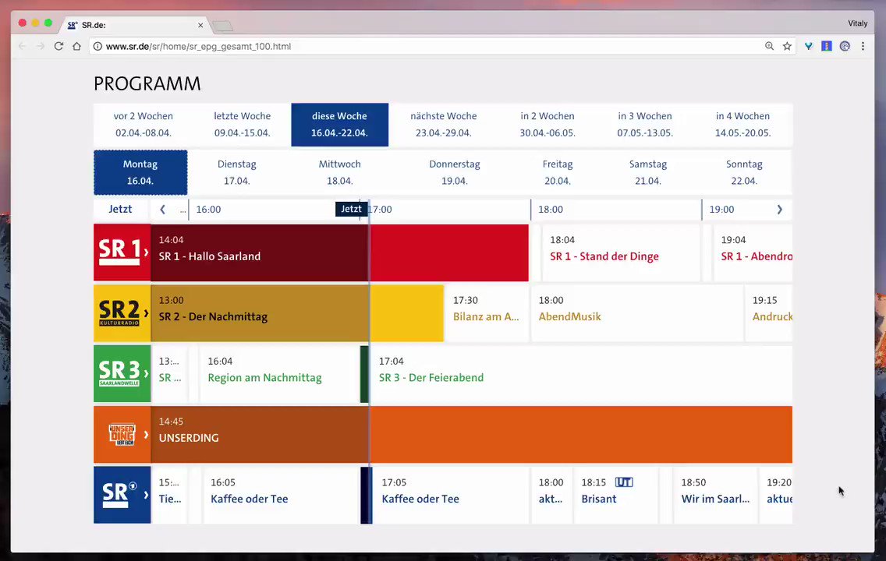The image size is (886, 561).
Task: Open the SR Fernsehen channel logo
Action: click(x=122, y=495)
